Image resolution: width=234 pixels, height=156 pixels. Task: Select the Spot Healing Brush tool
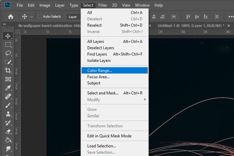click(x=8, y=96)
